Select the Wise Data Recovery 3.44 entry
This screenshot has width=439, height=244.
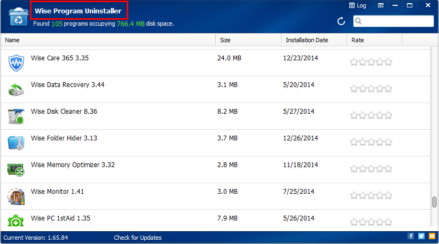pyautogui.click(x=216, y=89)
